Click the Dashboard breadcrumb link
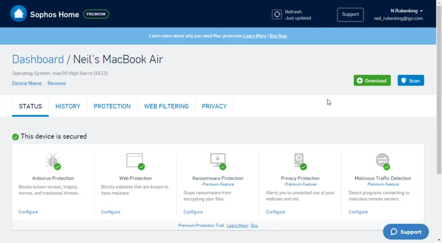442x243 pixels. coord(38,60)
